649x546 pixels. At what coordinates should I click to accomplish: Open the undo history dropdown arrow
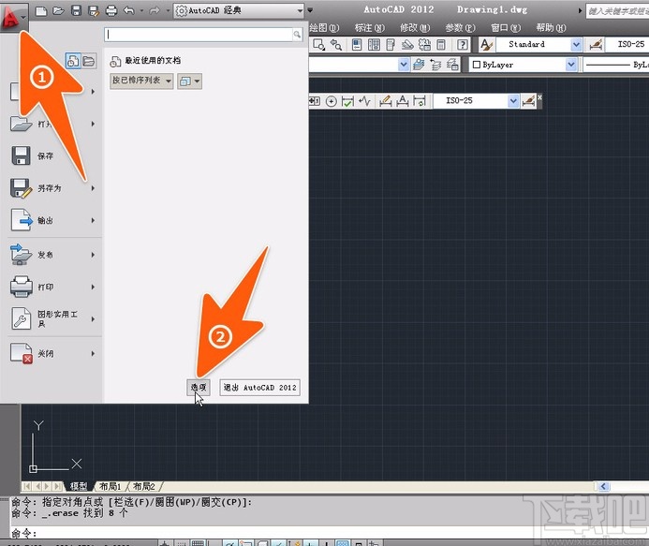[141, 10]
